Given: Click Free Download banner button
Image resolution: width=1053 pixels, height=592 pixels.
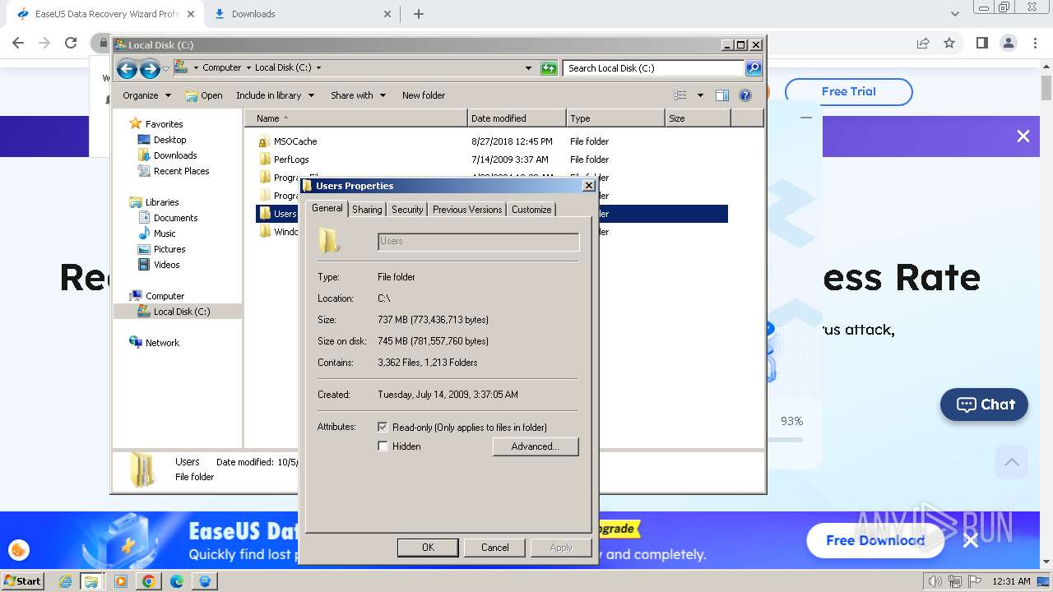Looking at the screenshot, I should 874,540.
